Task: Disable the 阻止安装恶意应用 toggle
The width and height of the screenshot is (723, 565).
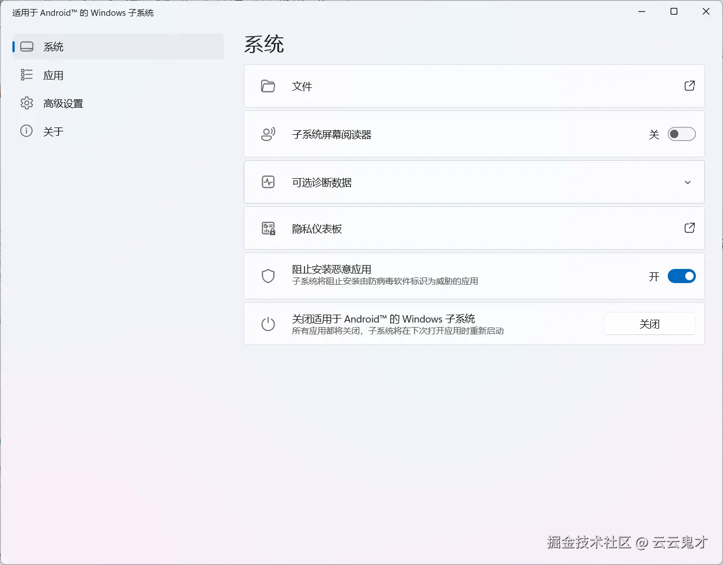Action: pos(681,276)
